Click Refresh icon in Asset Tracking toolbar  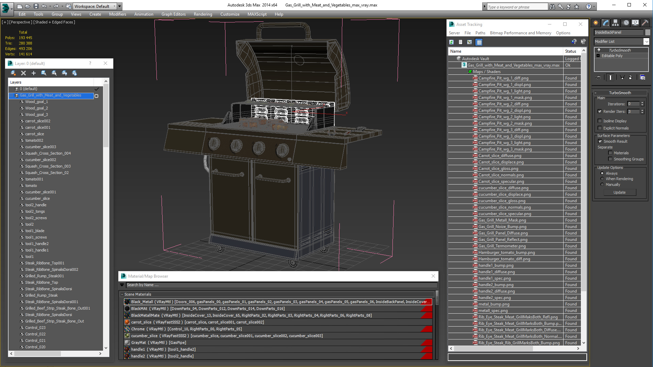click(451, 42)
